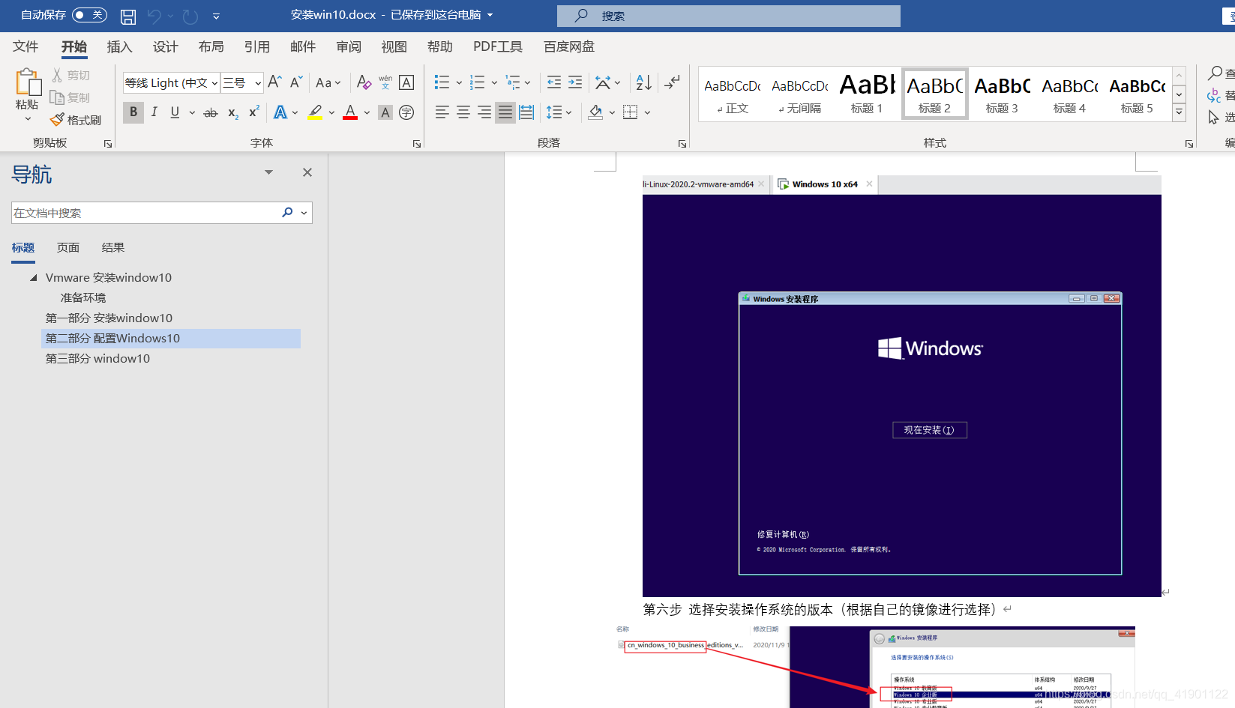Click the enclosed character icon
The image size is (1235, 708).
click(x=406, y=112)
